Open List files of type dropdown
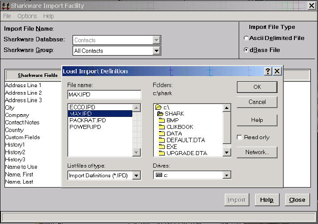This screenshot has width=318, height=224. point(136,176)
